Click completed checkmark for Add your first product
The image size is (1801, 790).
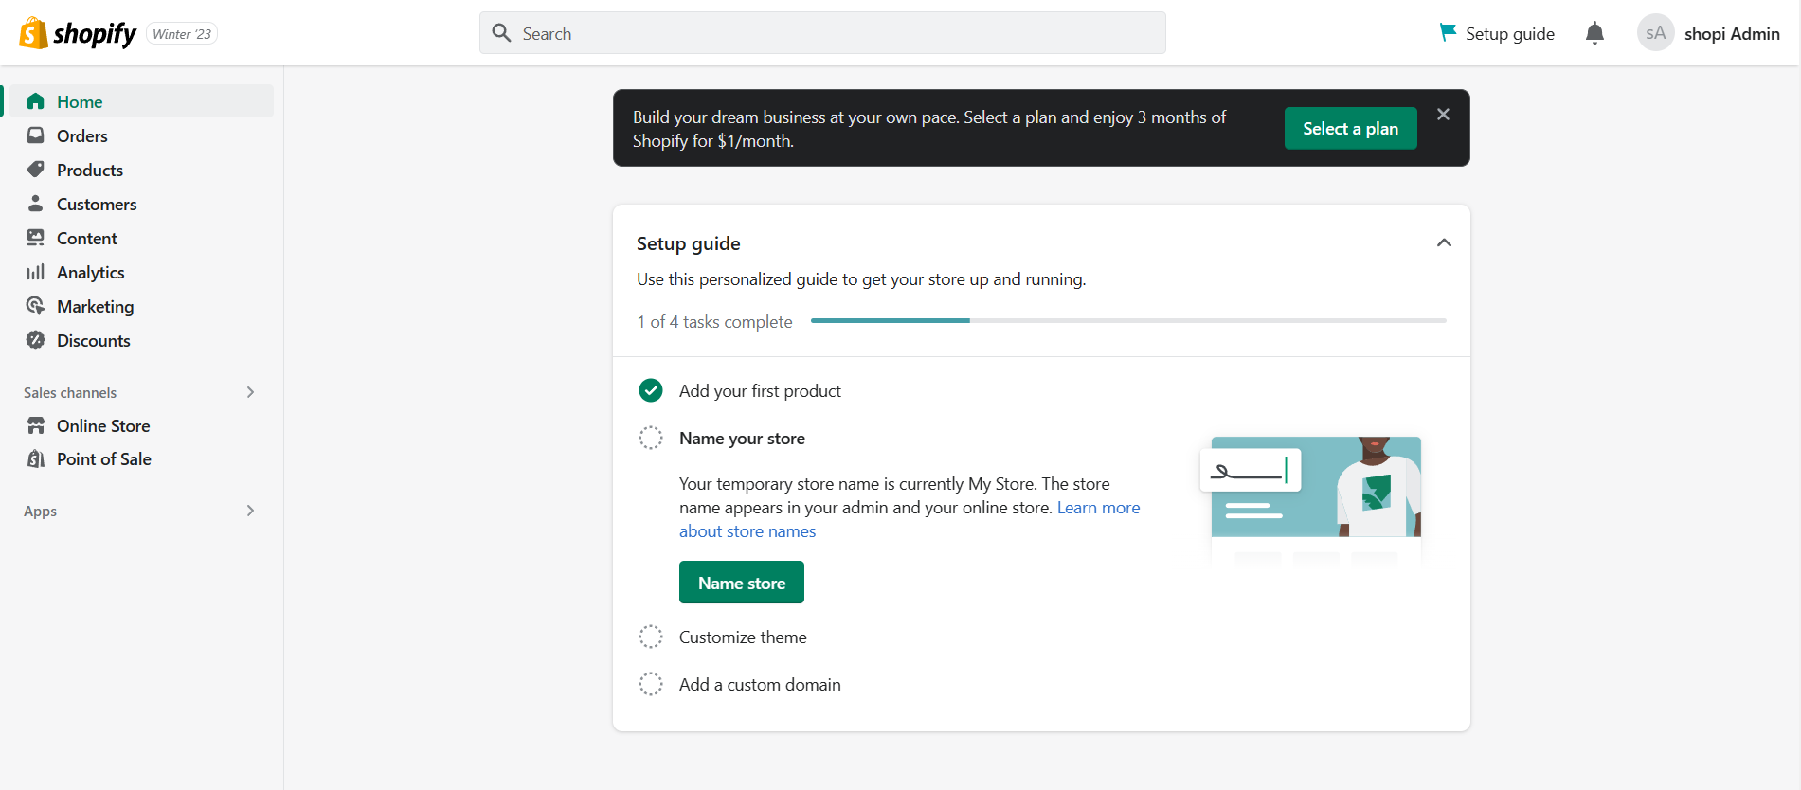pyautogui.click(x=651, y=390)
